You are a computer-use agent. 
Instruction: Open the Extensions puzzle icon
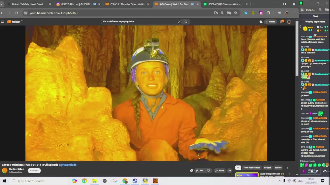click(268, 13)
